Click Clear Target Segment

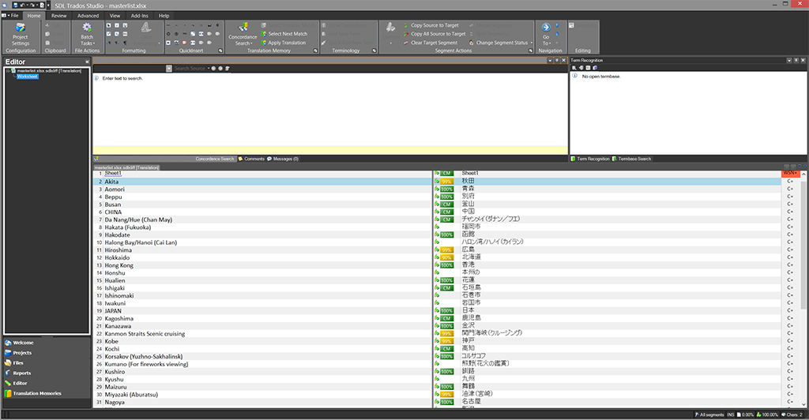[x=434, y=43]
